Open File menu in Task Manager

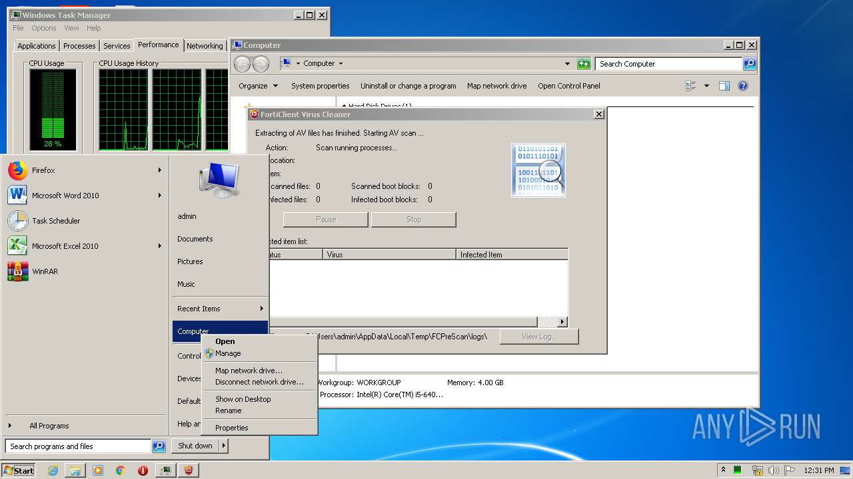coord(18,28)
